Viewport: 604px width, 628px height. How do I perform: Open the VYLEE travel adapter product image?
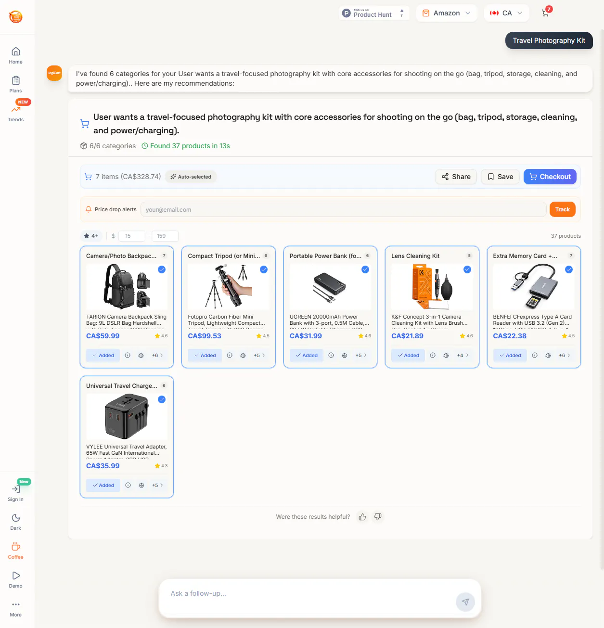[x=127, y=417]
